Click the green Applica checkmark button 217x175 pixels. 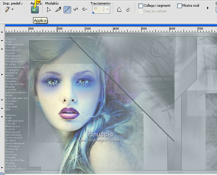point(35,10)
